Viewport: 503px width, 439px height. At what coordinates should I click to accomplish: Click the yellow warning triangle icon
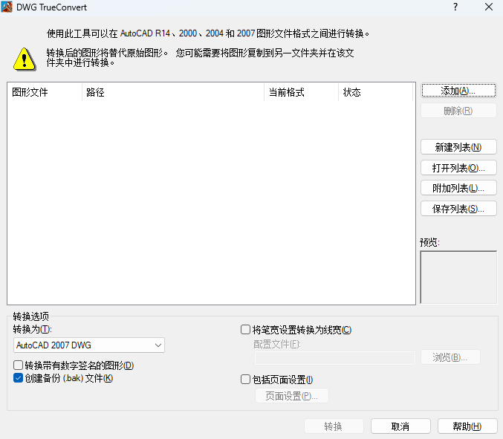pos(25,57)
